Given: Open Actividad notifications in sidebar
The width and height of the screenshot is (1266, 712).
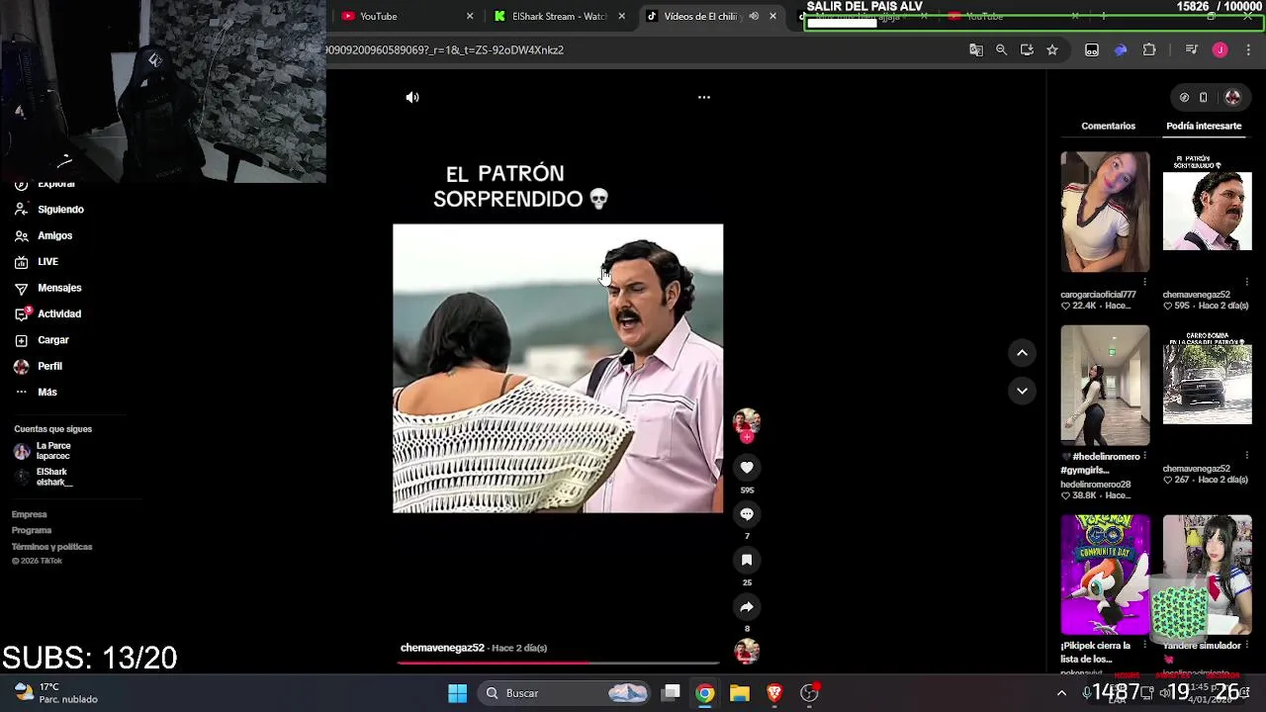Looking at the screenshot, I should pos(59,313).
